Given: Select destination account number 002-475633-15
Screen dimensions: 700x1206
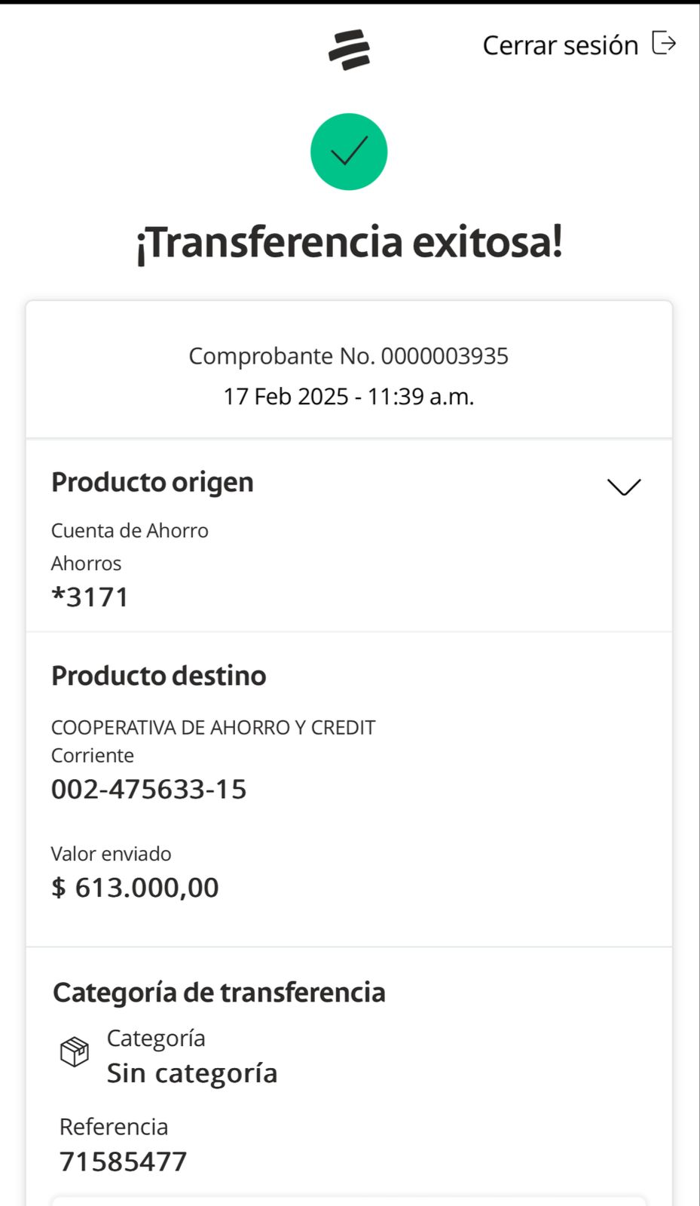Looking at the screenshot, I should click(x=148, y=789).
